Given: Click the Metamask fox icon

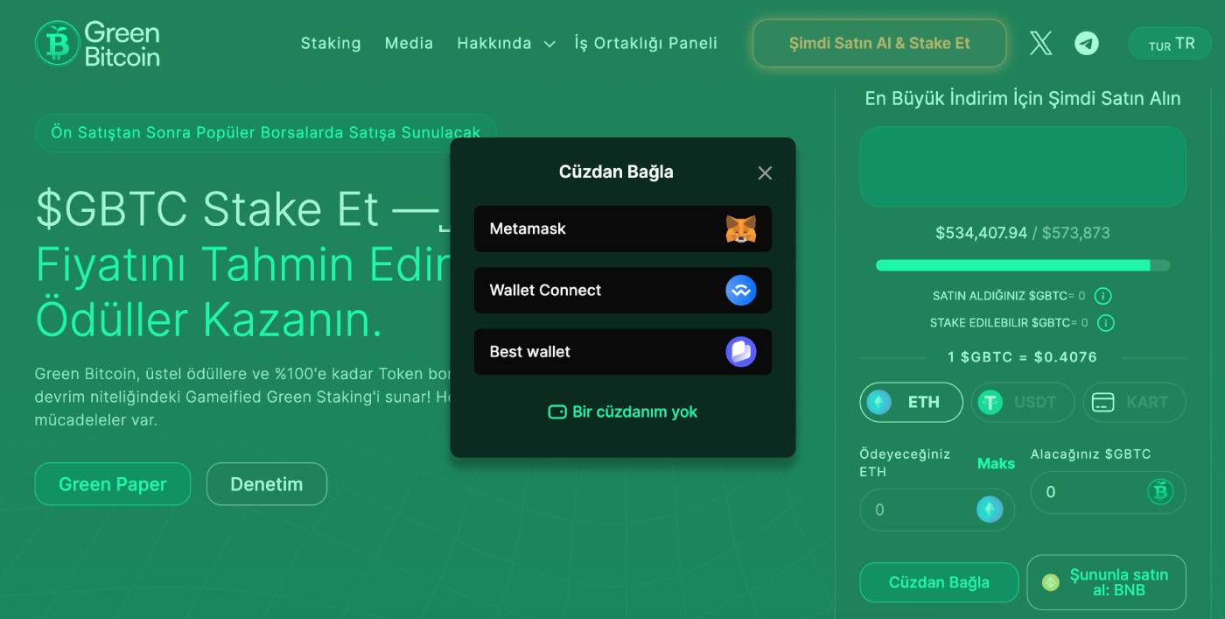Looking at the screenshot, I should pyautogui.click(x=740, y=229).
